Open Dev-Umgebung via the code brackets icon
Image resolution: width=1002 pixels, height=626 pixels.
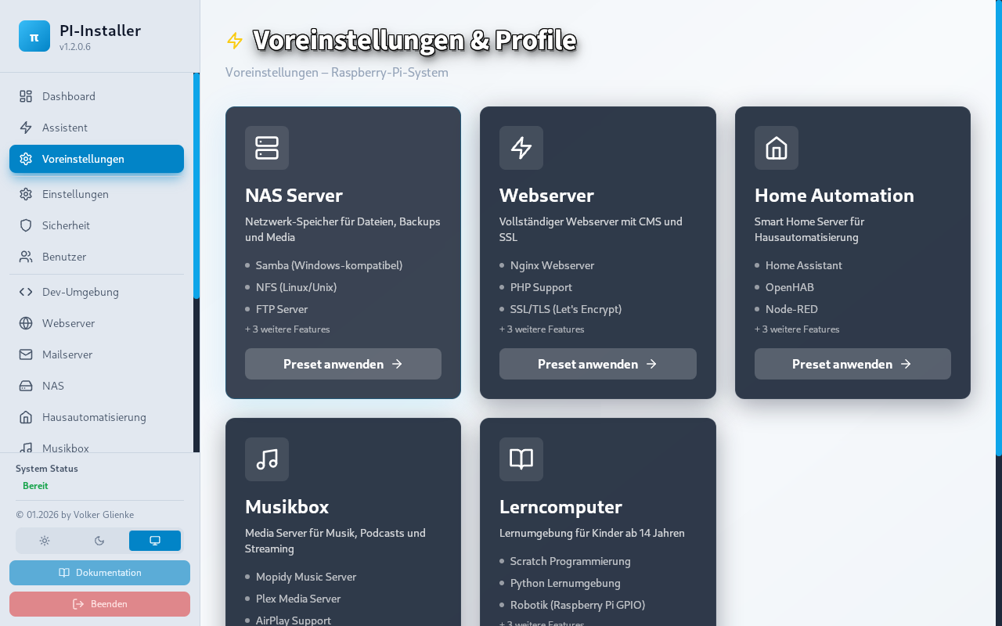[x=26, y=292]
